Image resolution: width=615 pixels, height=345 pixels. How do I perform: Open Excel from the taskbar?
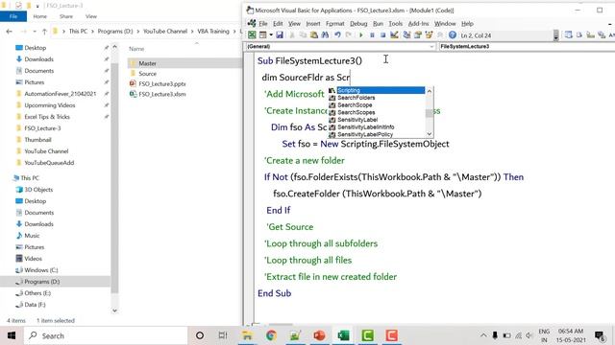[x=343, y=335]
